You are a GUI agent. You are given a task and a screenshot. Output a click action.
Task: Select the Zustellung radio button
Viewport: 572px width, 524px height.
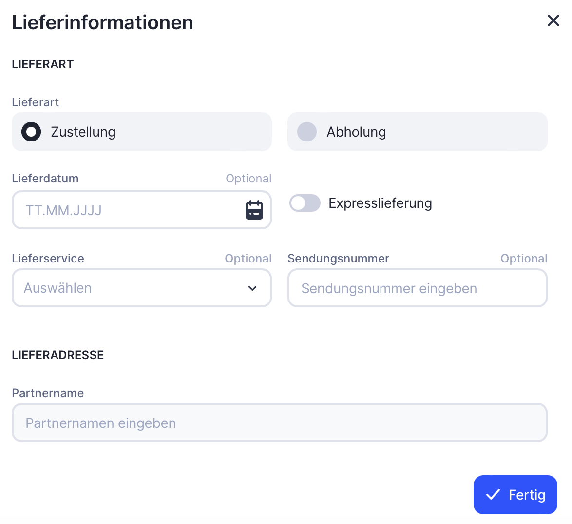(x=31, y=132)
